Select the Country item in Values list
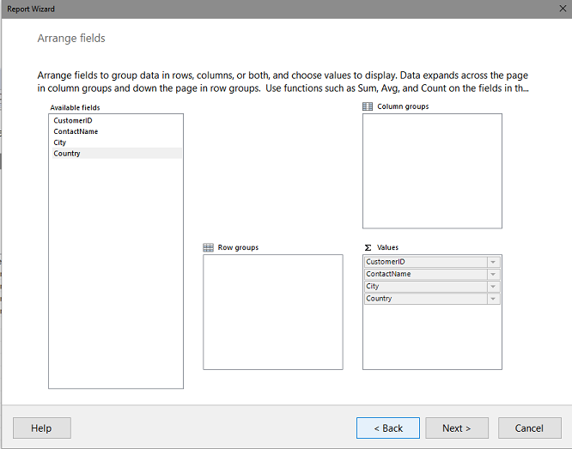The image size is (572, 449). (426, 299)
